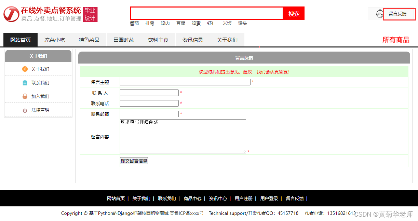Click the 番茄 hot keyword
This screenshot has height=221, width=418.
coord(134,24)
